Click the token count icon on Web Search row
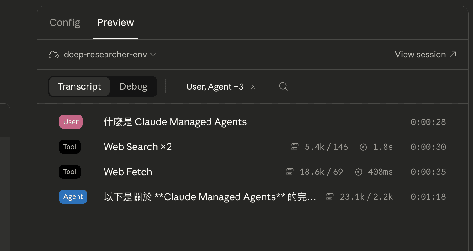473x251 pixels. point(295,147)
